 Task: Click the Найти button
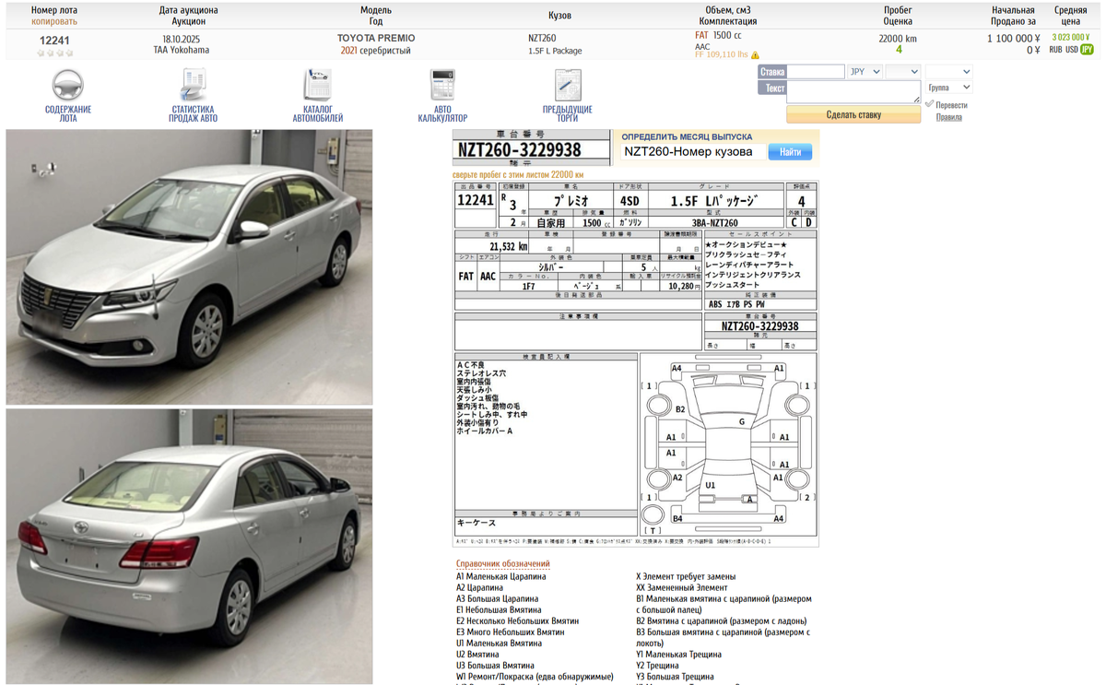[790, 152]
